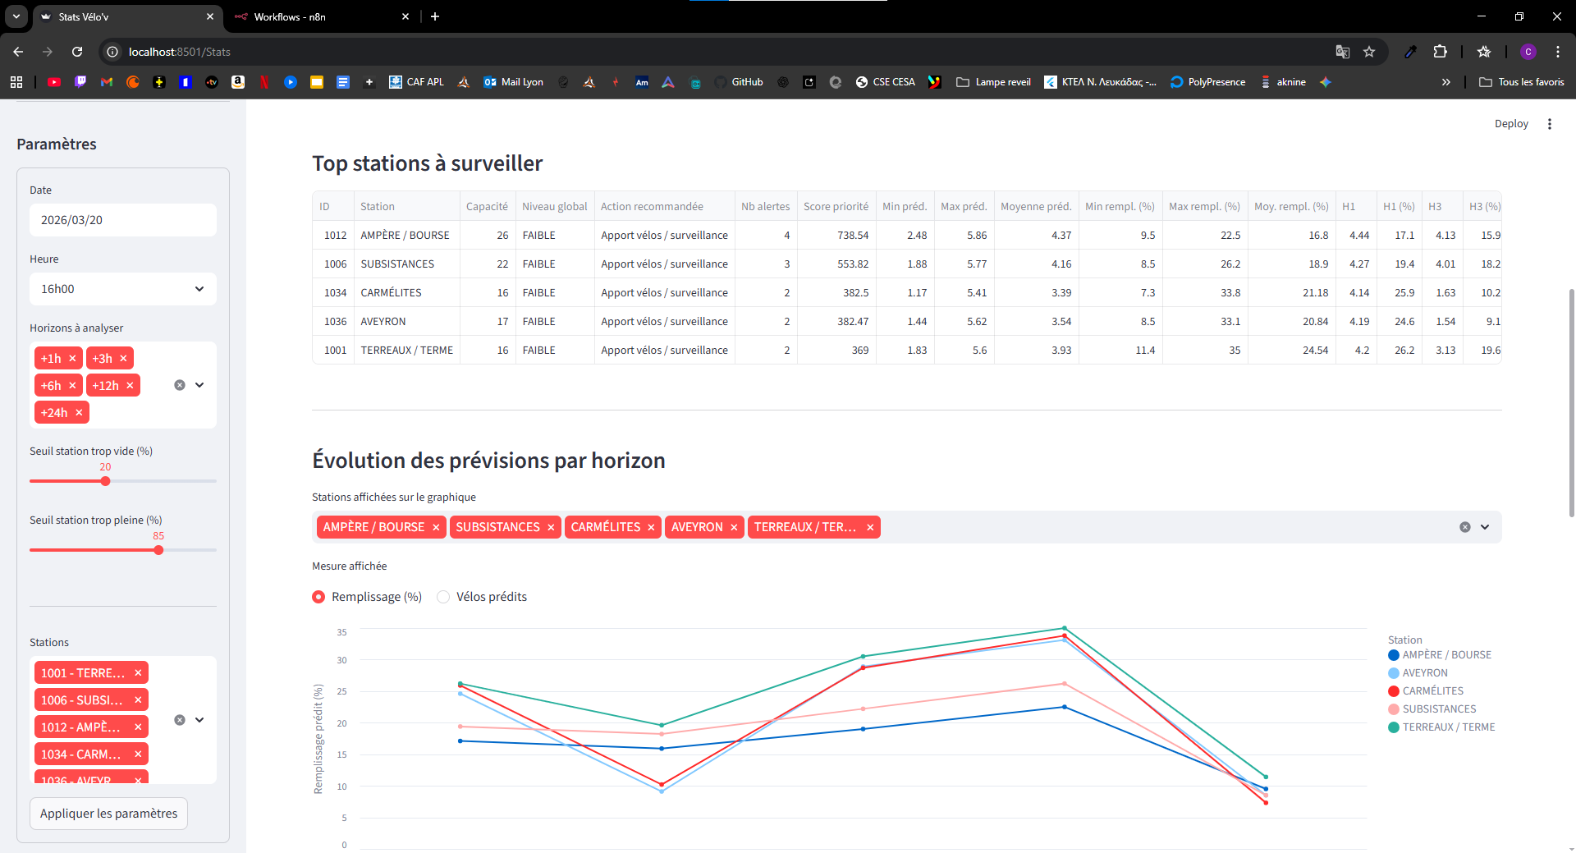The image size is (1576, 853).
Task: Clear all stations displayed on chart
Action: (x=1464, y=527)
